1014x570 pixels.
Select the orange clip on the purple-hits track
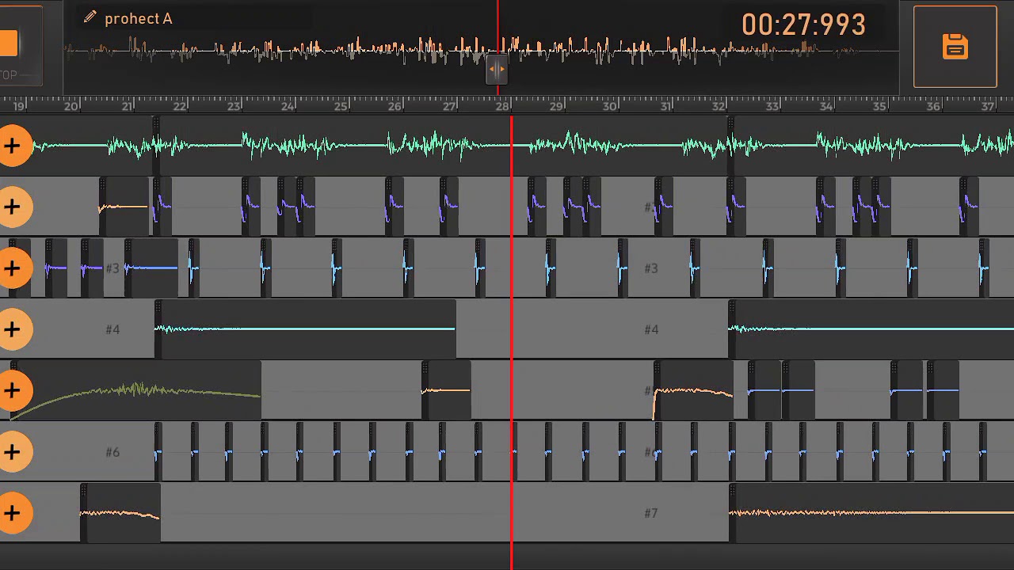click(124, 207)
